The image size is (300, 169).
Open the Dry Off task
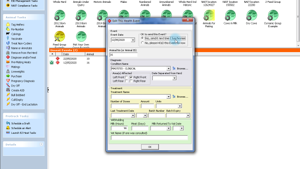click(x=15, y=85)
